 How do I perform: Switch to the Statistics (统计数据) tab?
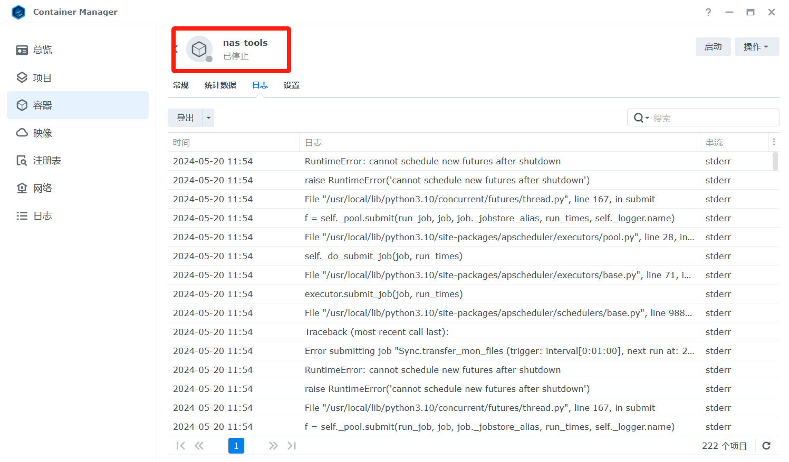click(x=220, y=85)
